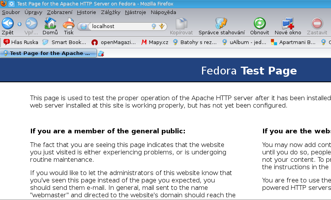Open the Zobrazení menu
This screenshot has width=331, height=200.
59,12
